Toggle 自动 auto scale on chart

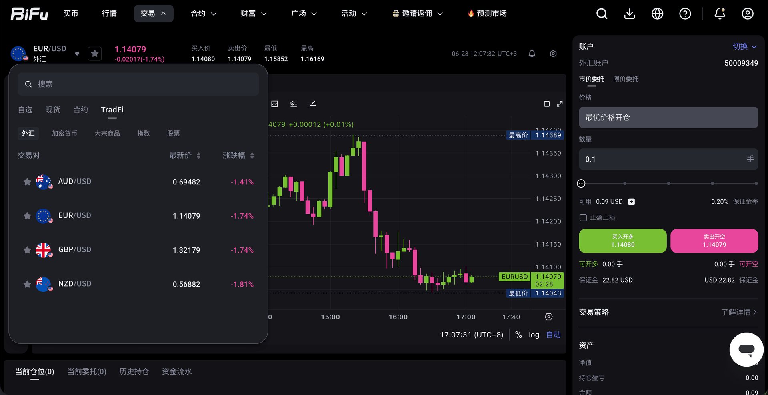(x=553, y=335)
